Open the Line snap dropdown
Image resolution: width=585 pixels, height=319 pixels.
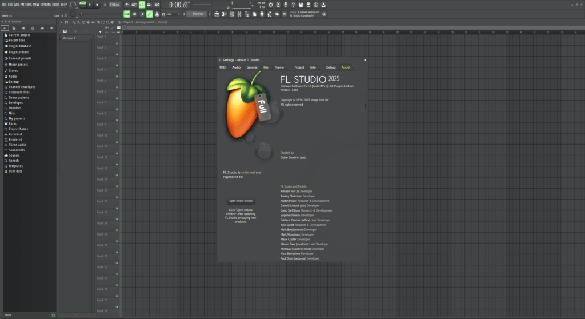click(173, 14)
